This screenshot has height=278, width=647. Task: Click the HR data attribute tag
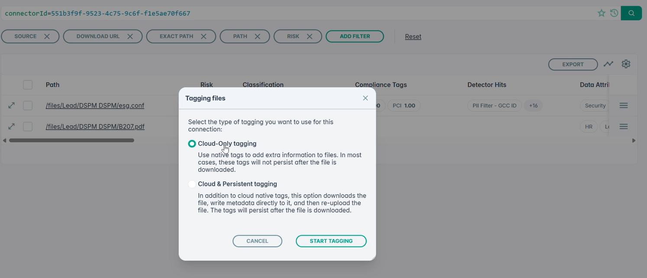pyautogui.click(x=589, y=127)
